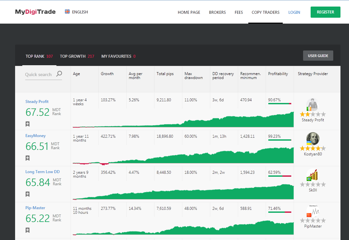The height and width of the screenshot is (240, 349).
Task: Click EasyMoney 99.23% profitability bar
Action: pos(279,140)
